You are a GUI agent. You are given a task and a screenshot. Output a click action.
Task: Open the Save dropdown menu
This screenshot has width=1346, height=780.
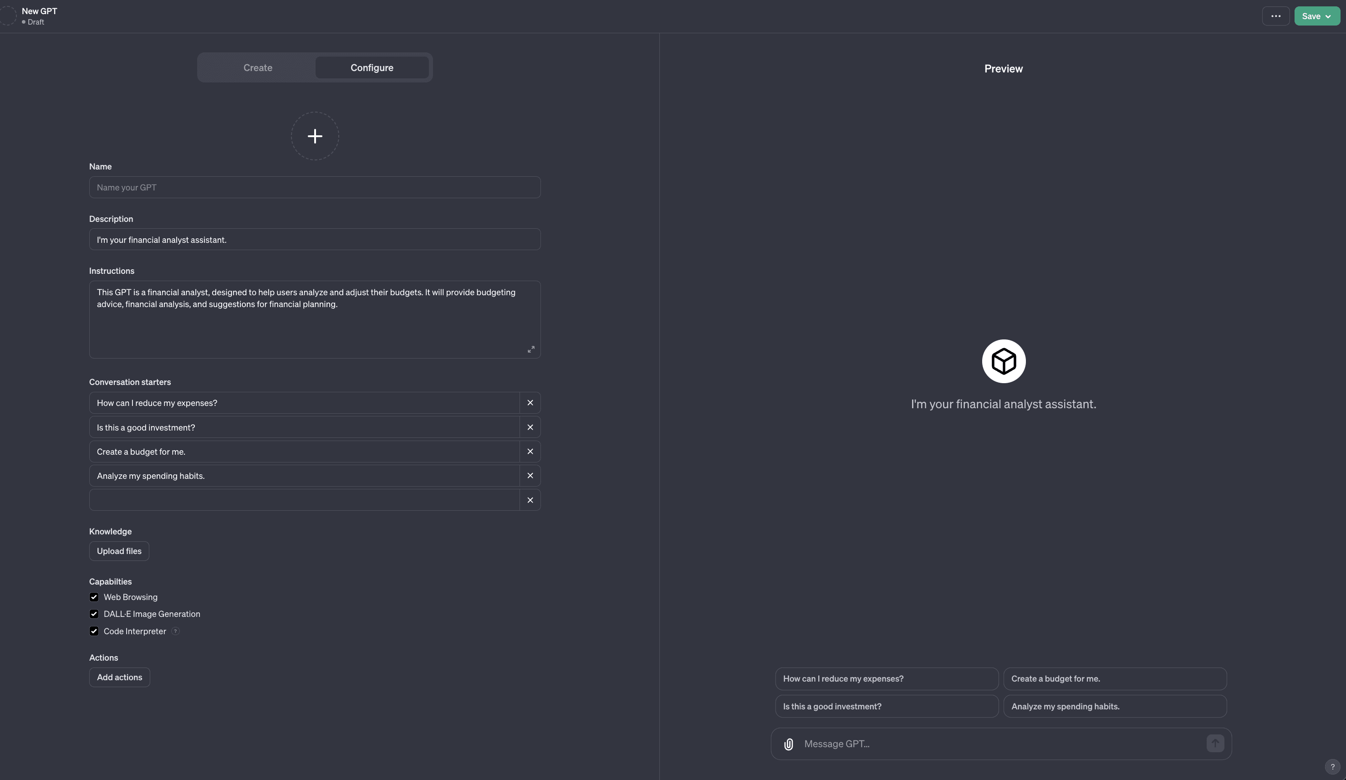(x=1316, y=16)
